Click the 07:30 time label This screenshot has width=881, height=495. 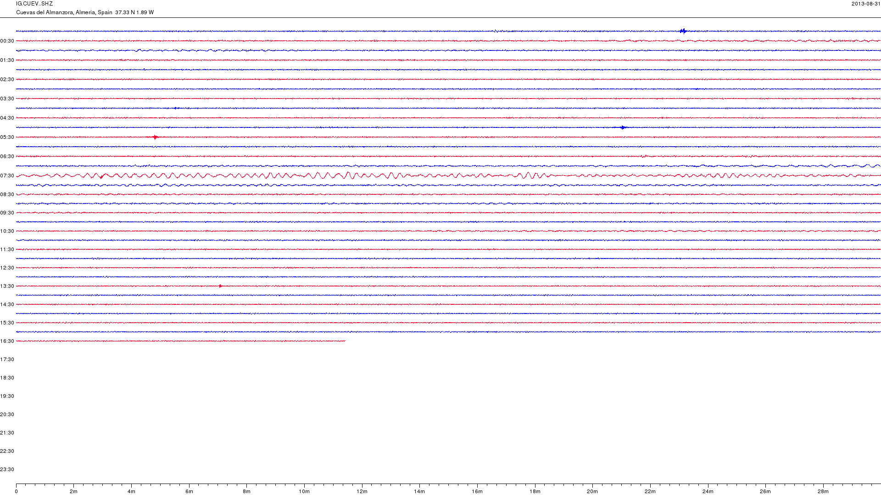pos(7,176)
